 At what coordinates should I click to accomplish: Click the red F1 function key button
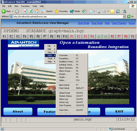(72, 37)
